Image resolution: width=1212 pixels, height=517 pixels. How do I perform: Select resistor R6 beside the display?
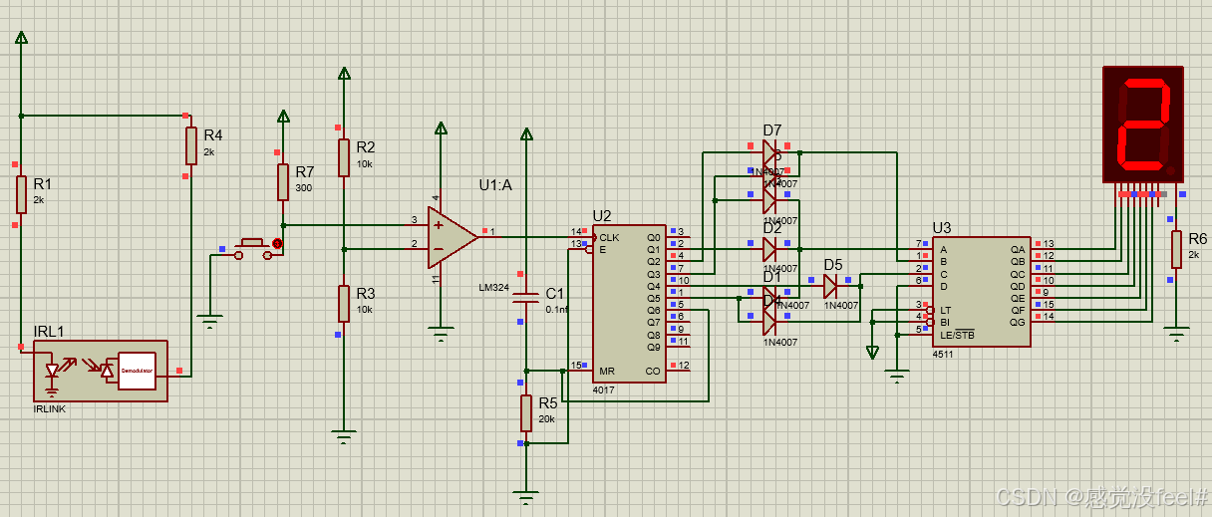[1177, 249]
